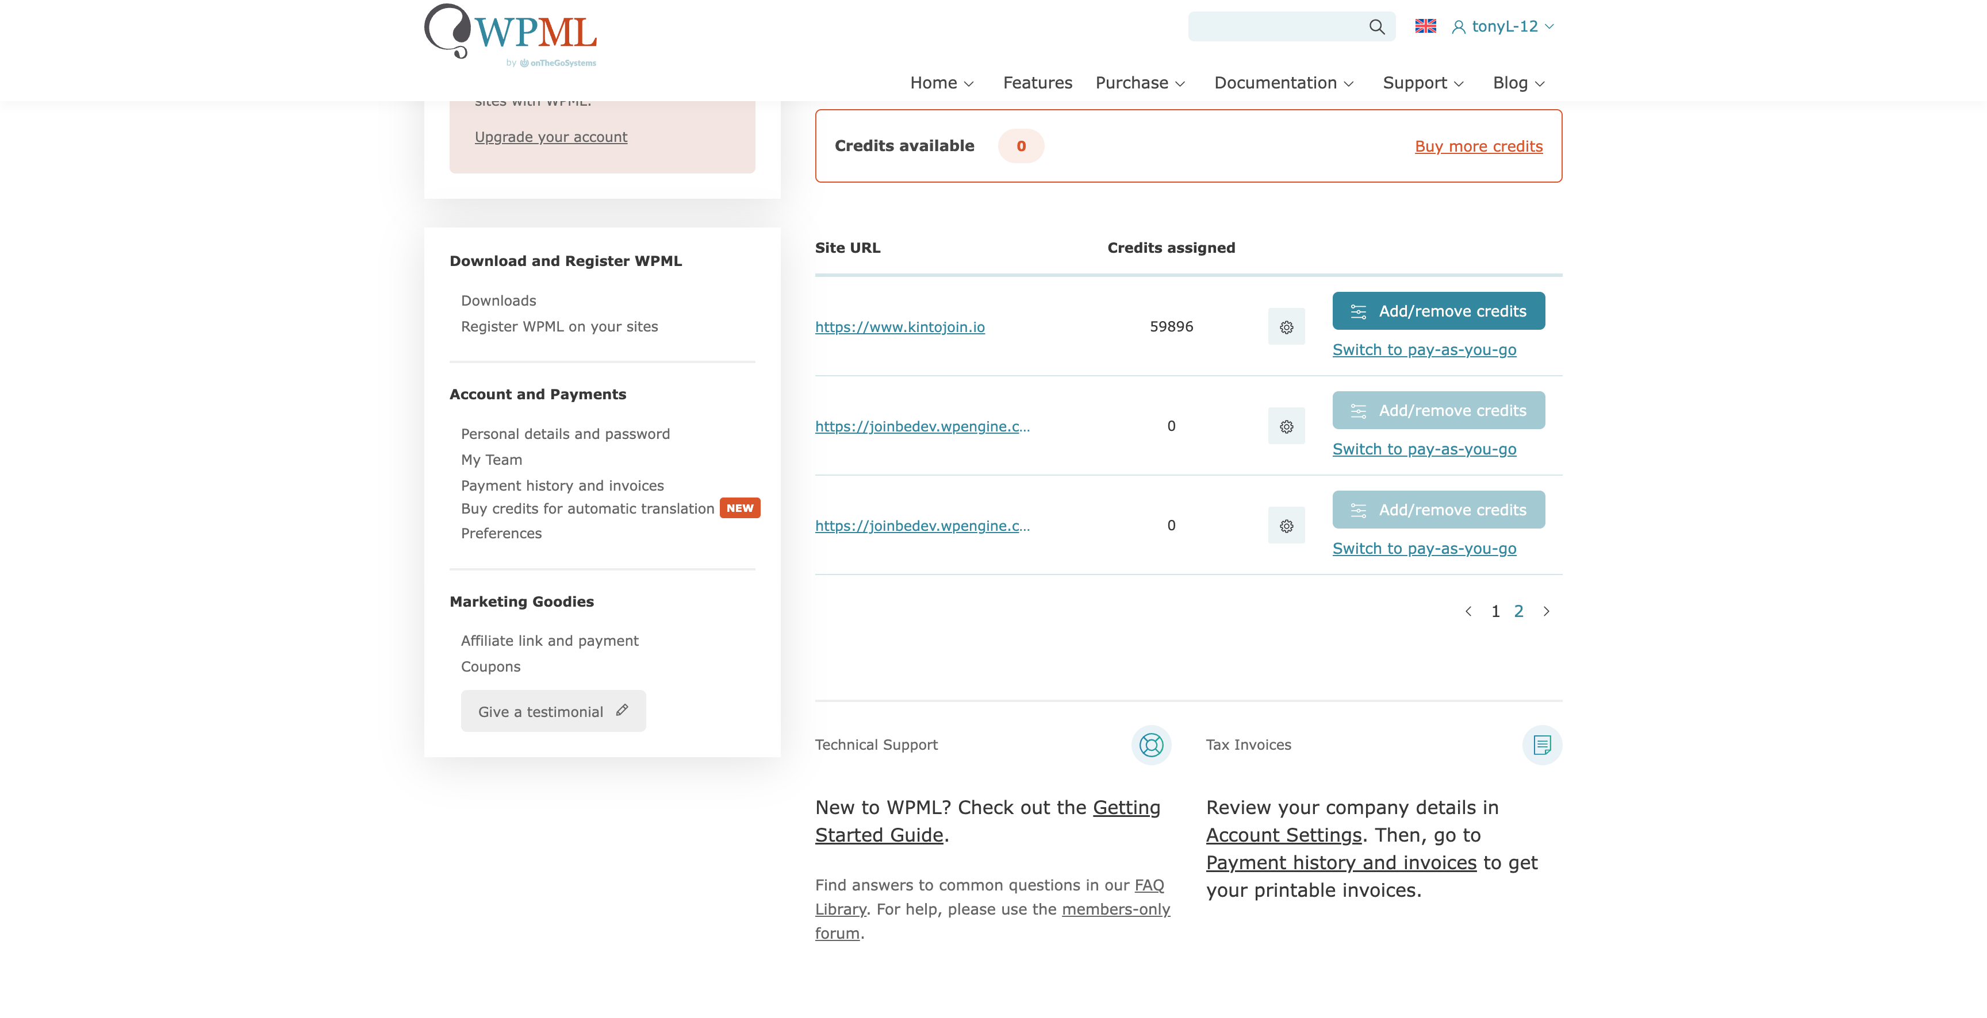Click Give a testimonial button
This screenshot has width=1987, height=1018.
point(553,712)
